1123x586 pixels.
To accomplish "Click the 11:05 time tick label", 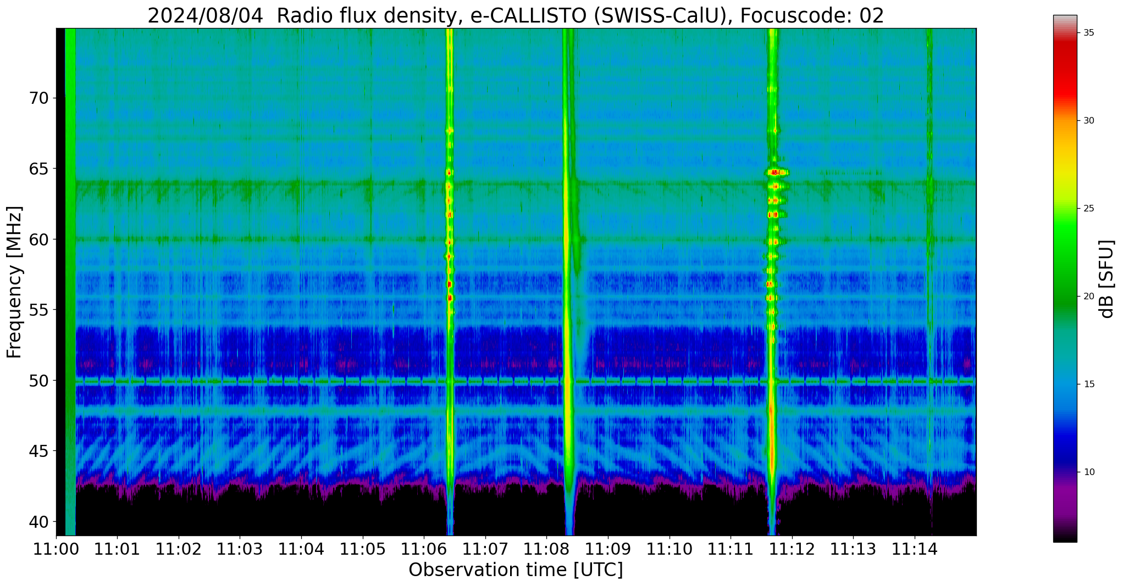I will [363, 549].
